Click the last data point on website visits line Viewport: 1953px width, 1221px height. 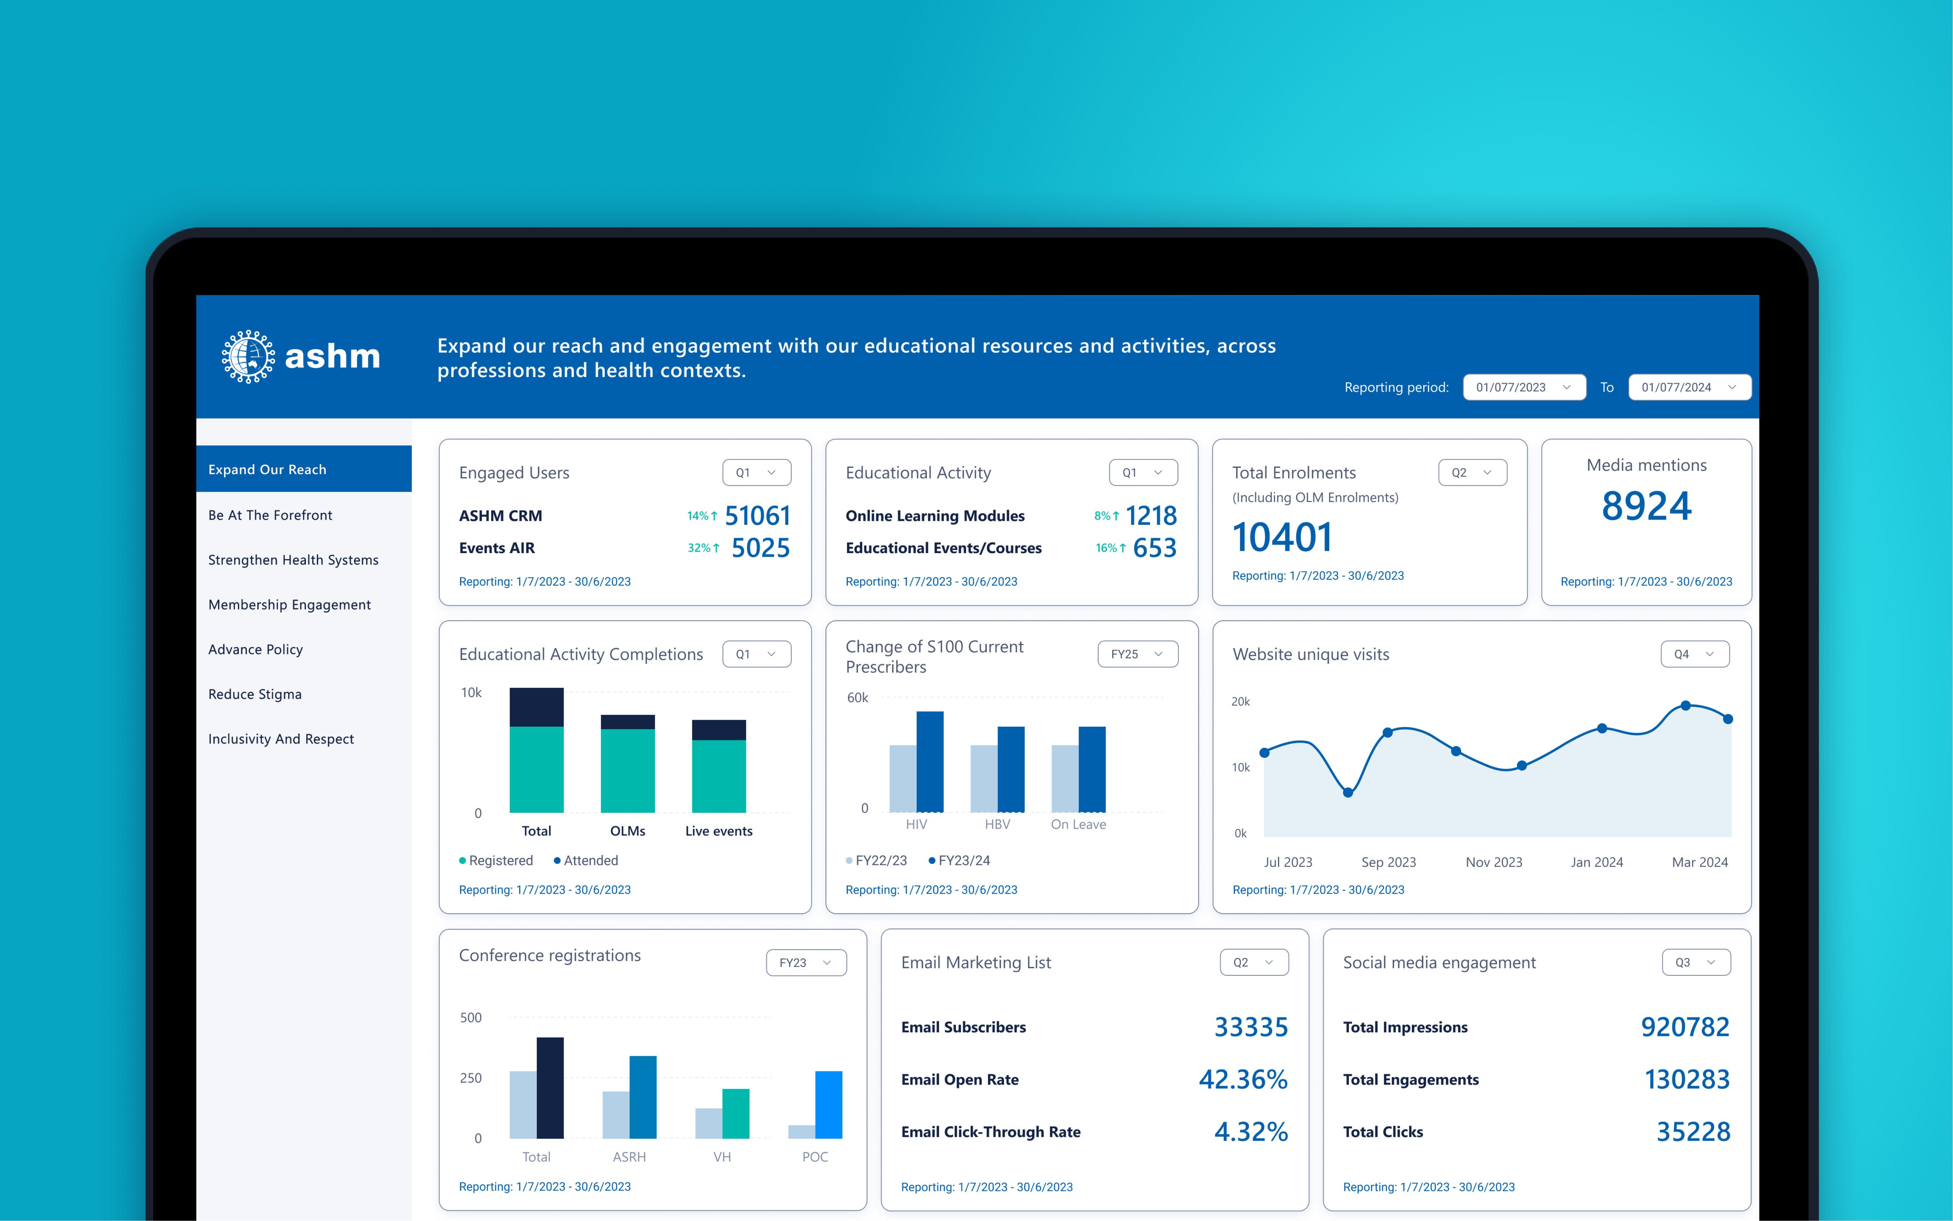[1728, 719]
